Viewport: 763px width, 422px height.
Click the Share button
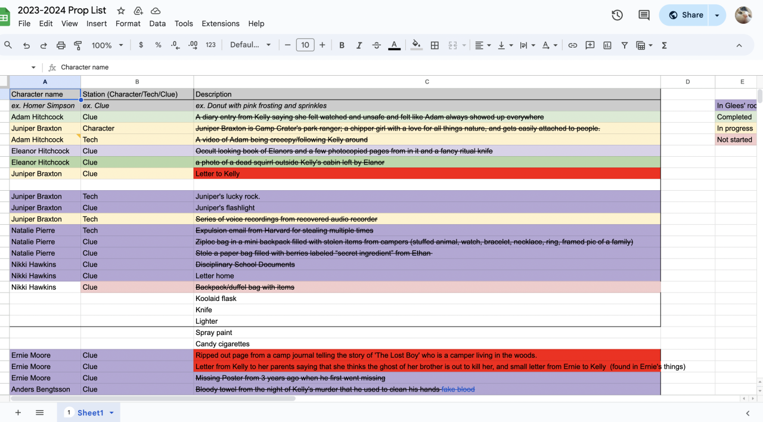[x=685, y=15]
